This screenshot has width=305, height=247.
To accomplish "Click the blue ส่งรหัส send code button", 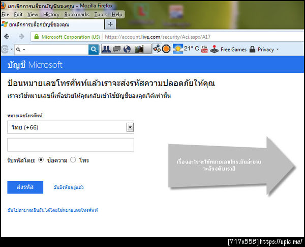I will tap(25, 187).
